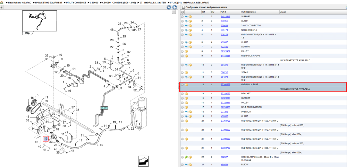Open HARVESTING EQUIPMENT breadcrumb
The image size is (347, 167).
pyautogui.click(x=49, y=2)
